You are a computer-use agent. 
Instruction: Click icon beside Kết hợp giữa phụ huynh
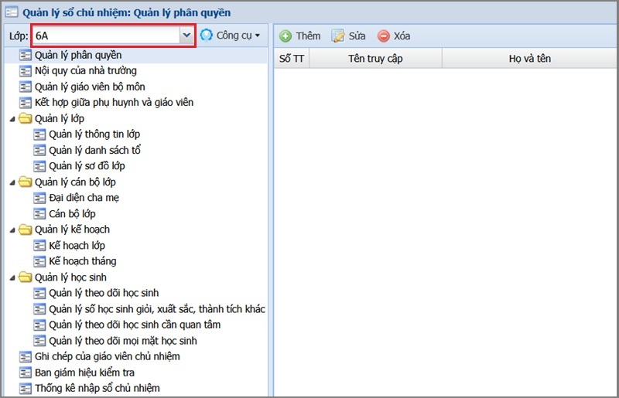point(25,103)
